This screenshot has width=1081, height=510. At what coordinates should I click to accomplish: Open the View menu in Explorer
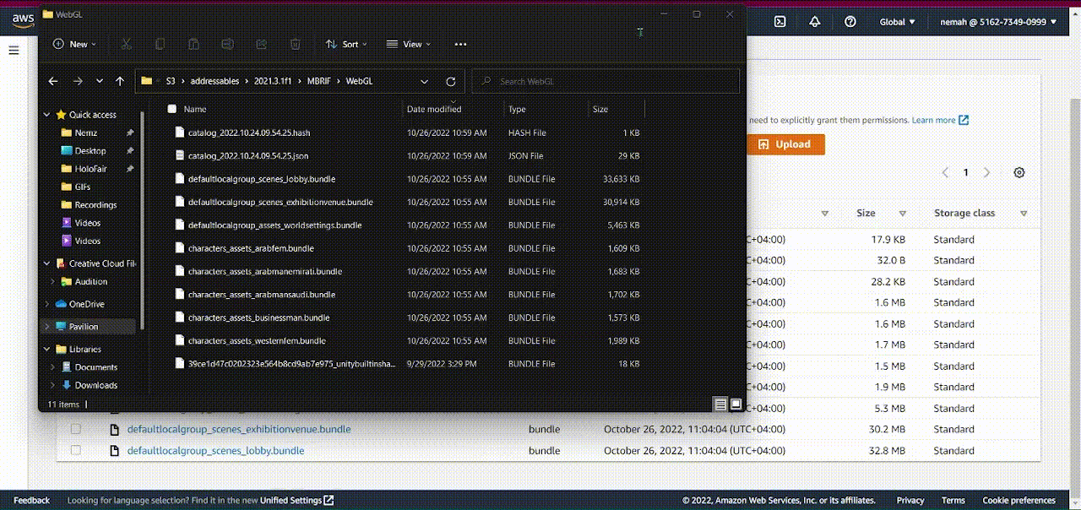tap(409, 44)
